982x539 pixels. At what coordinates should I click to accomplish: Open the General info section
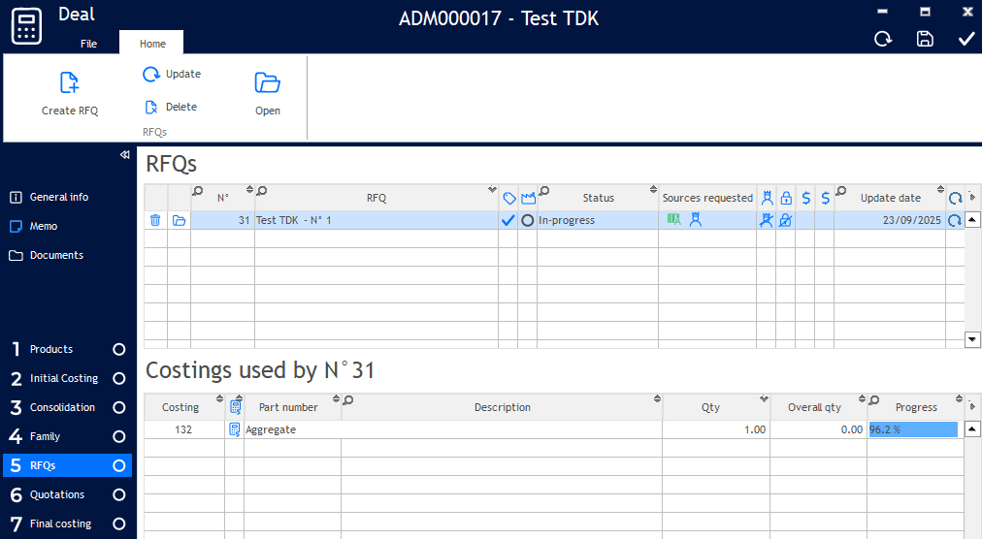coord(49,197)
